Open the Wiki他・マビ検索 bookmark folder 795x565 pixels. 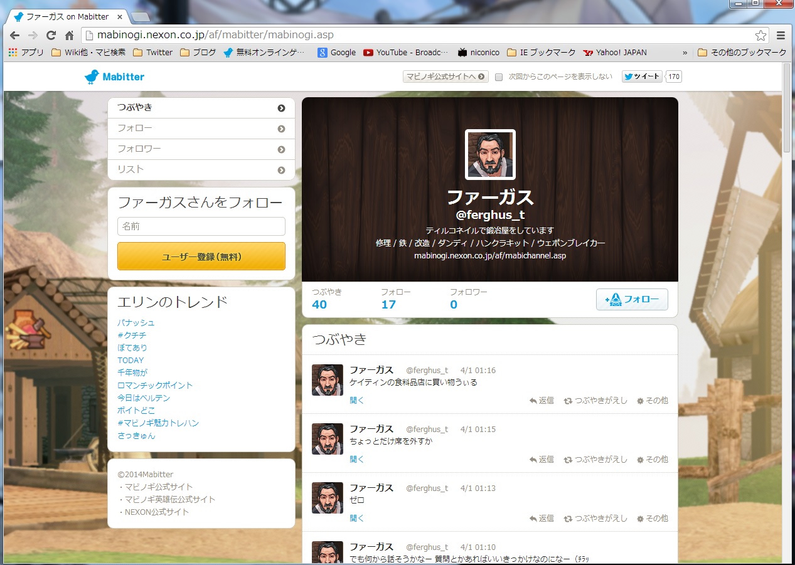pos(88,53)
